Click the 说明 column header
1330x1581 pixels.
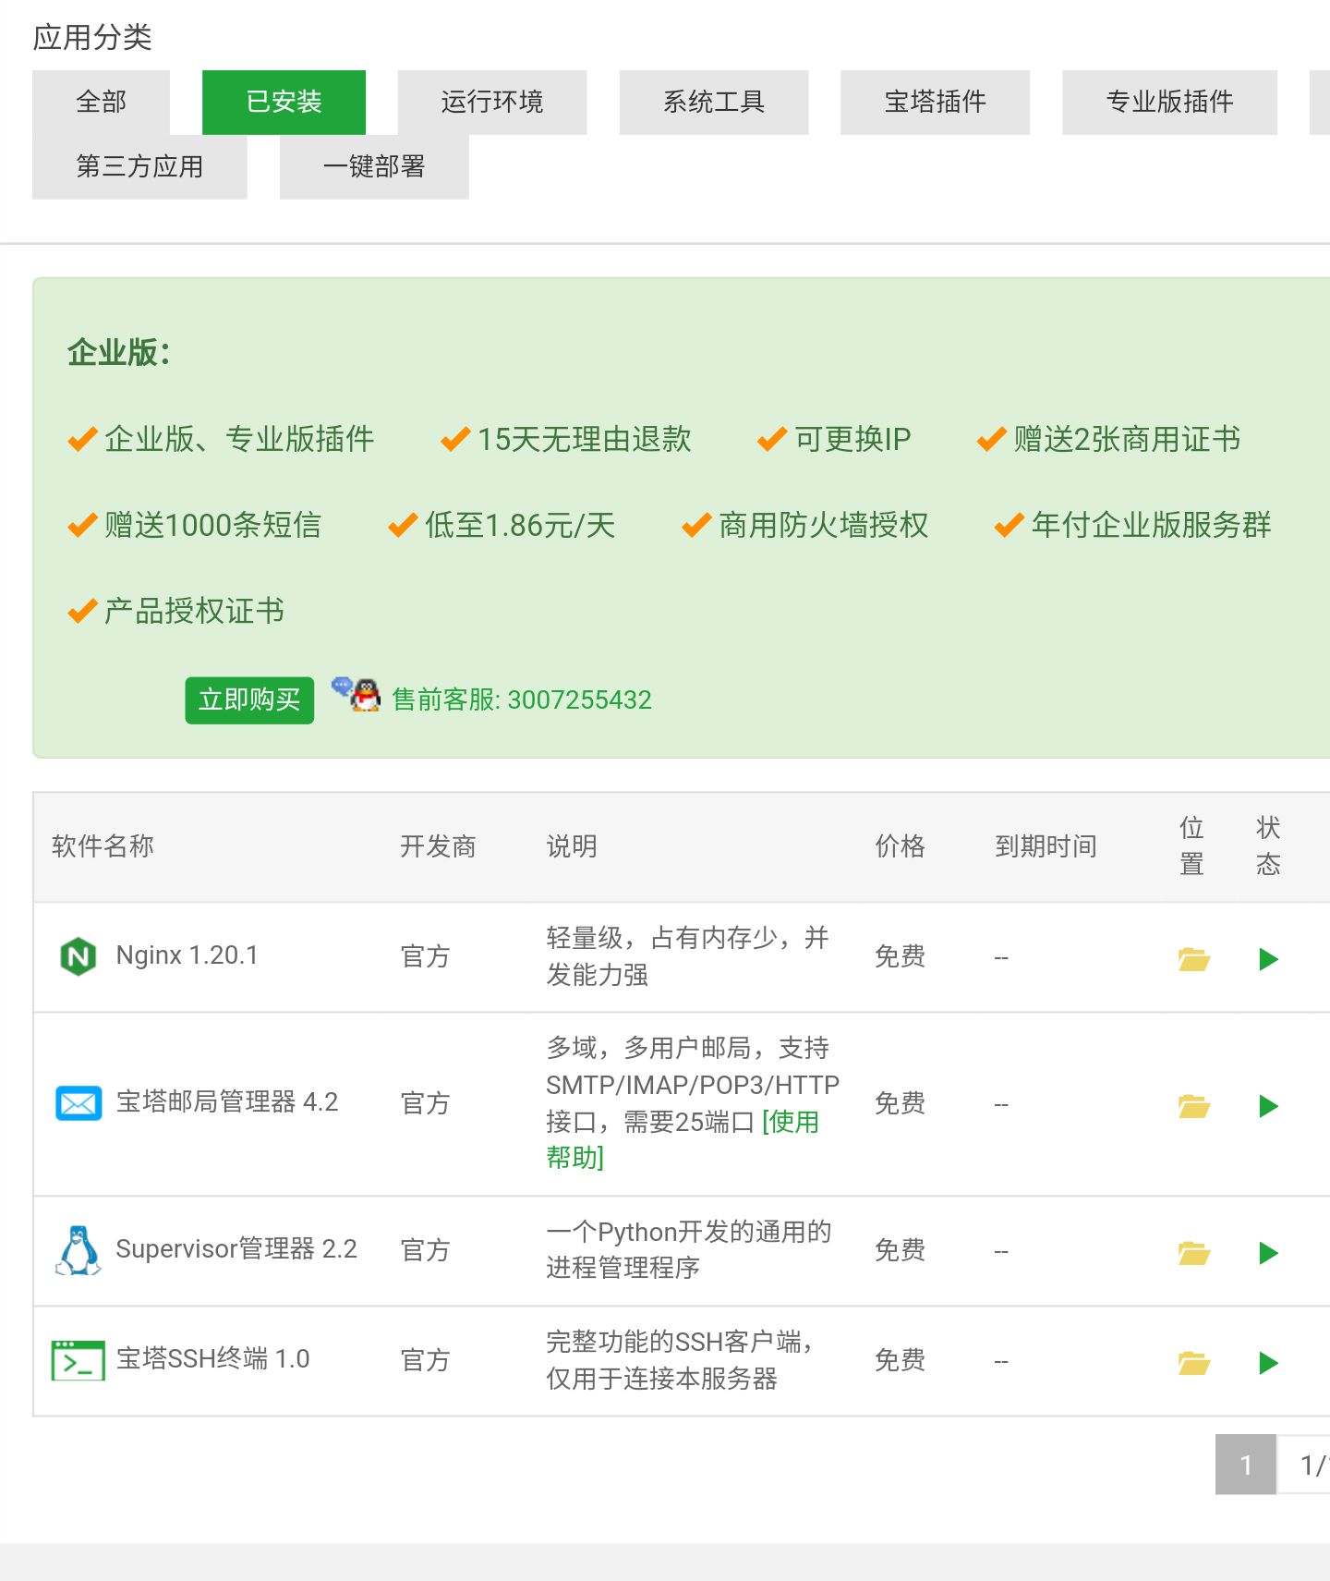click(572, 846)
